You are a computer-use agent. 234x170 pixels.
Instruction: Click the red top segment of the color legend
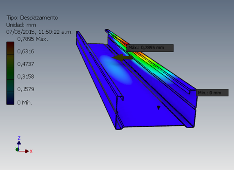(x=10, y=48)
